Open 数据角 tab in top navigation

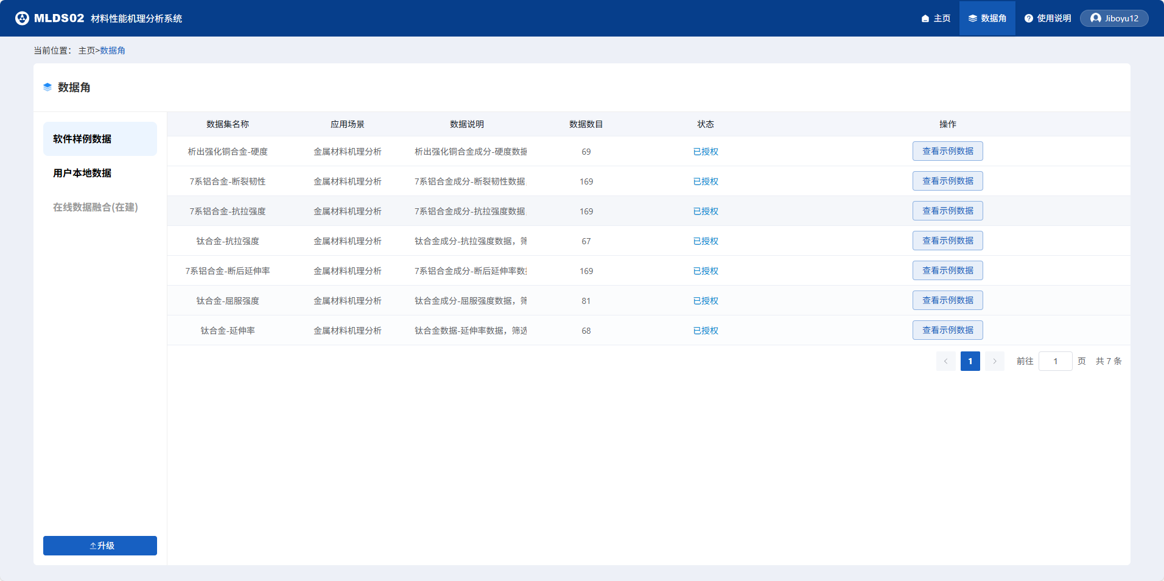click(987, 18)
